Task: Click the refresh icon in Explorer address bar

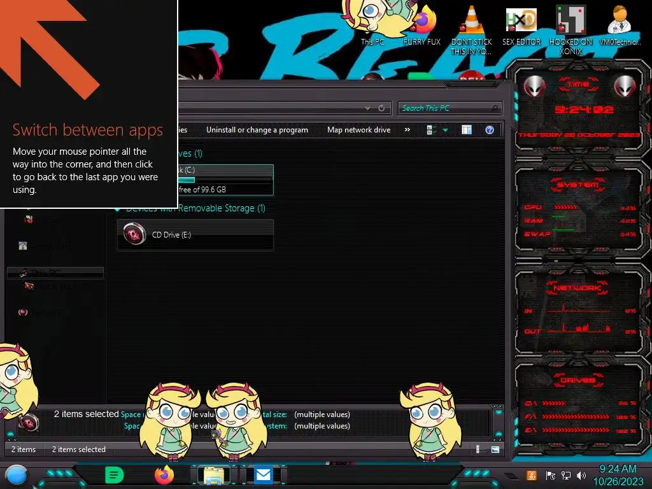Action: [381, 108]
